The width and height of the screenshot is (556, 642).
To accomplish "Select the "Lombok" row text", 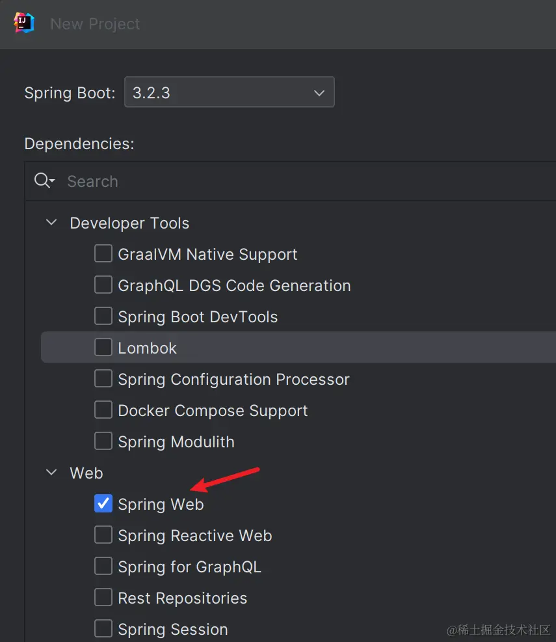I will coord(147,348).
